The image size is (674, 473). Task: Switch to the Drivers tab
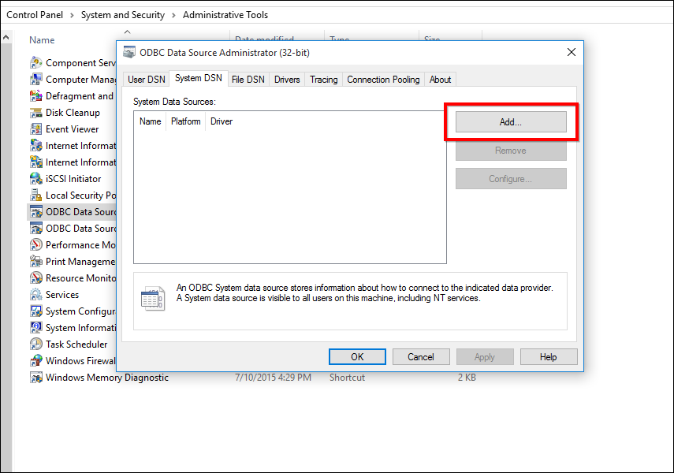pos(287,80)
